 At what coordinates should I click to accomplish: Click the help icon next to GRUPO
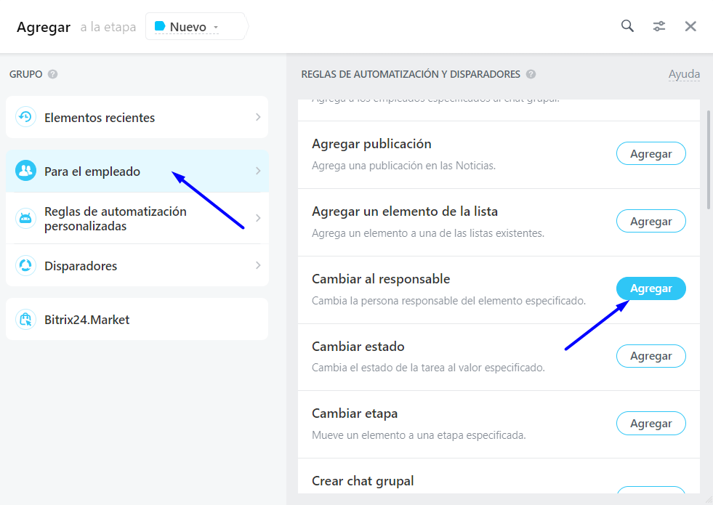click(53, 74)
